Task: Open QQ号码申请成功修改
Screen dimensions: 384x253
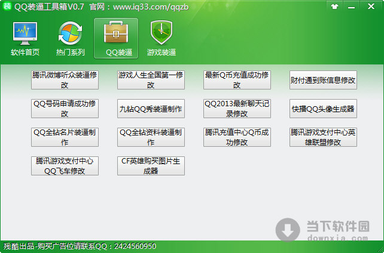Action: point(65,109)
